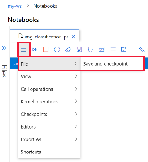Show table of contents list icon

click(112, 49)
